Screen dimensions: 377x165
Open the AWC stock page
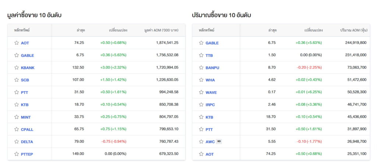tap(210, 142)
